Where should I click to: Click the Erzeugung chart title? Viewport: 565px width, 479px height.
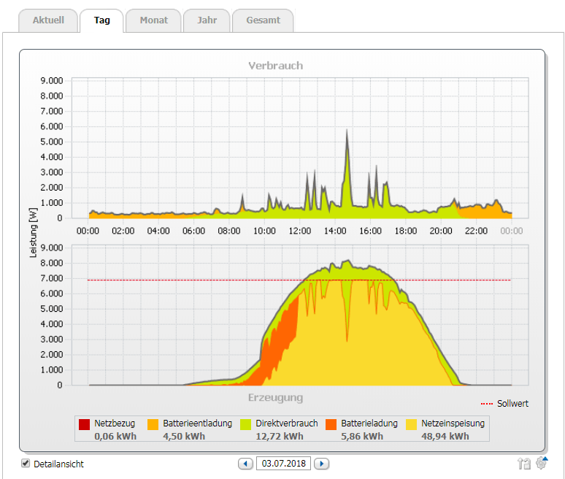(276, 397)
